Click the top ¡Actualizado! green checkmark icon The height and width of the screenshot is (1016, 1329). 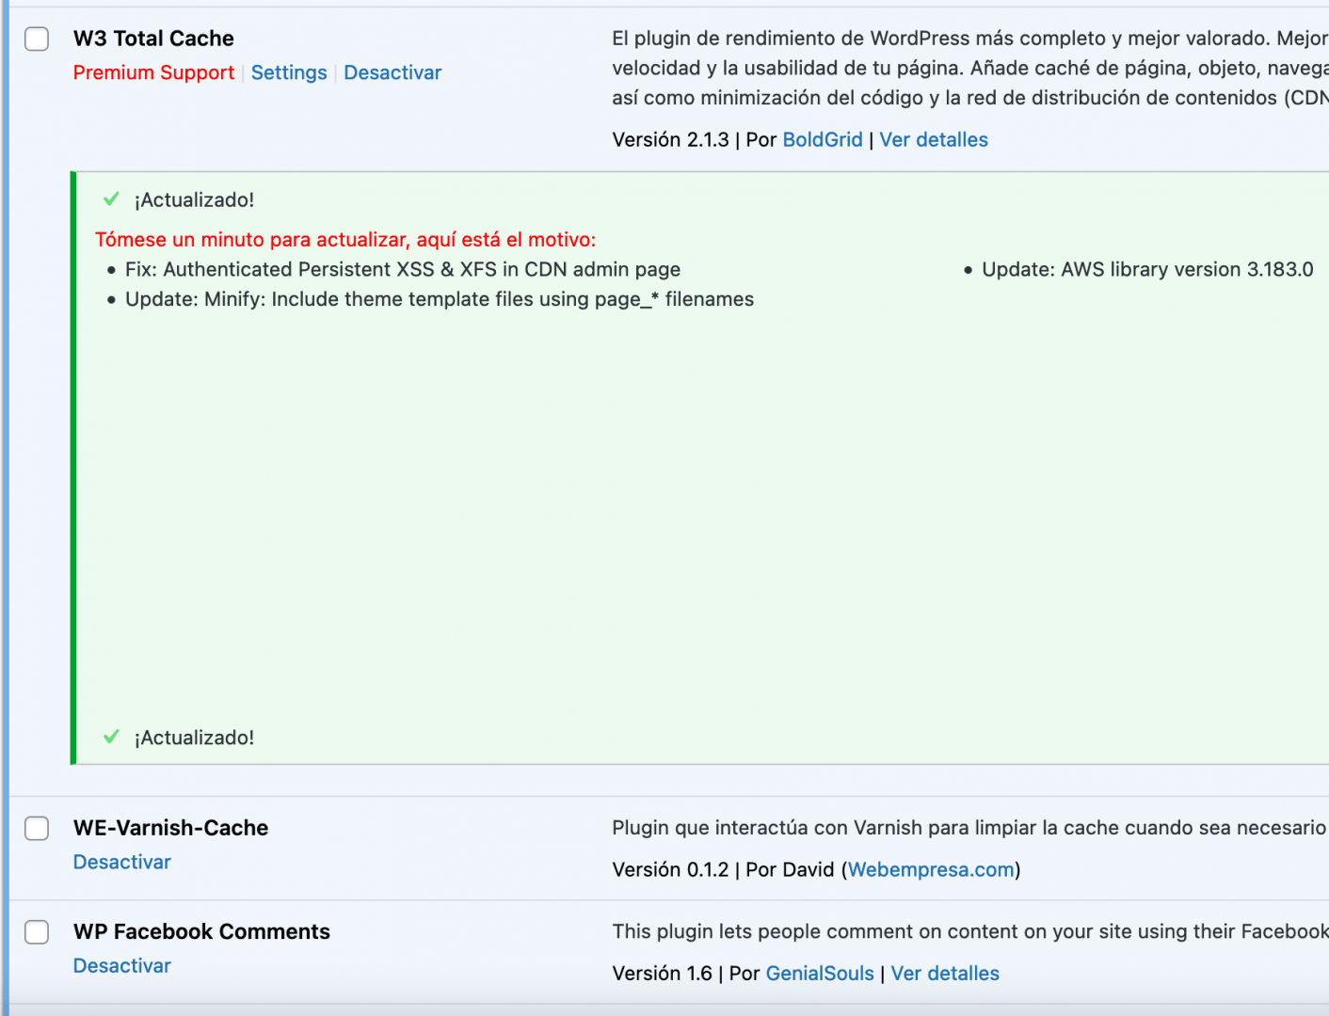111,198
